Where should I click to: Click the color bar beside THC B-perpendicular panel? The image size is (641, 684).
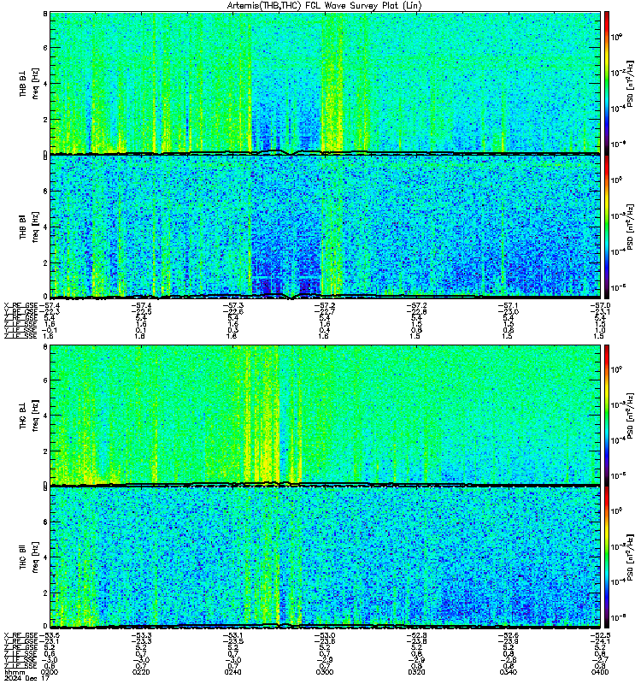(x=606, y=415)
